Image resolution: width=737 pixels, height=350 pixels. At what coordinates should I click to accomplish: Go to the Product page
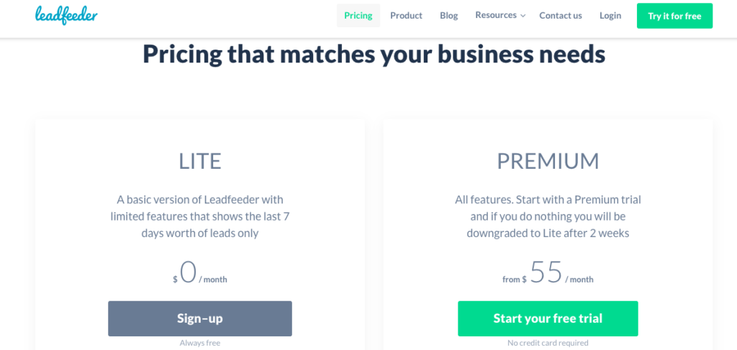tap(406, 16)
